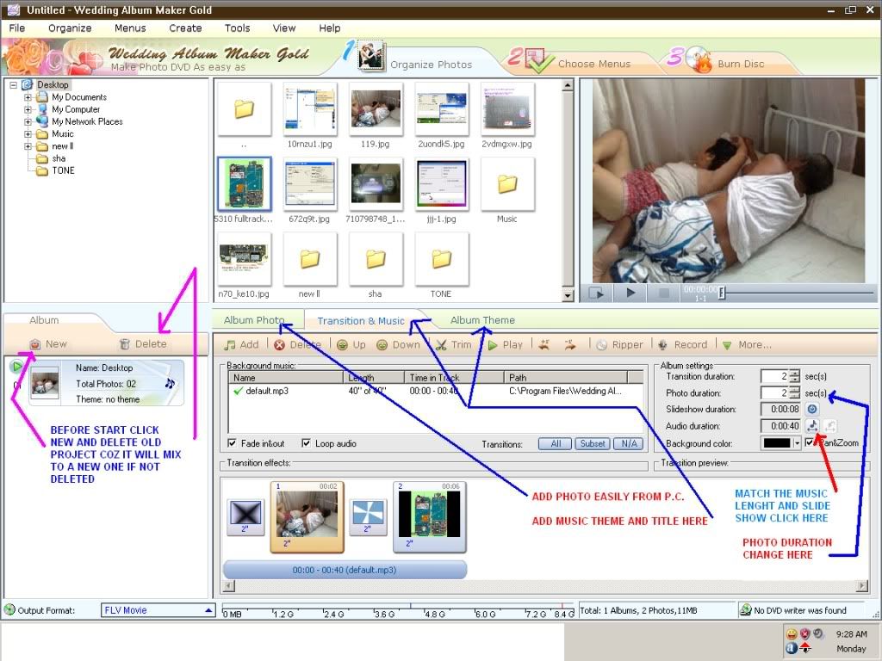Screen dimensions: 882x661
Task: Click the Record microphone button
Action: (682, 344)
